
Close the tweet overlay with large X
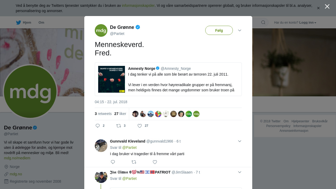pos(327,6)
